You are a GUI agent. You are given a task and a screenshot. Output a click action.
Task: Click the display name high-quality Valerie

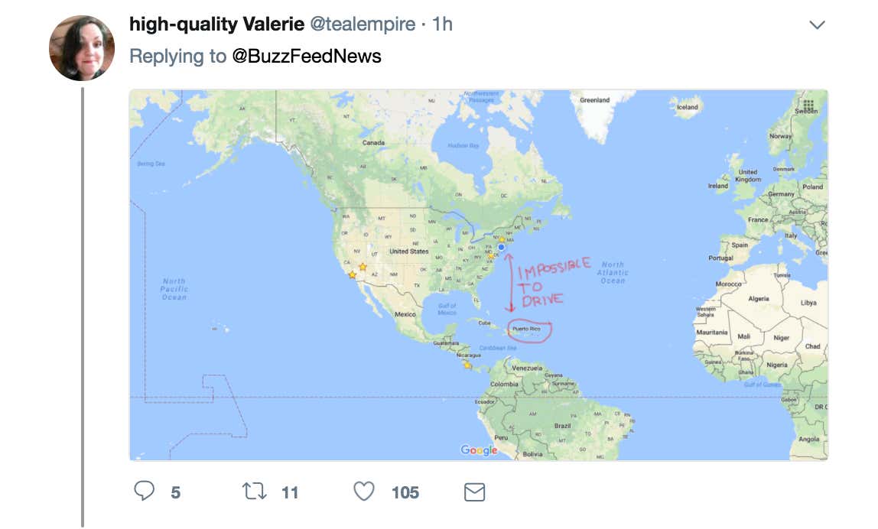[216, 24]
